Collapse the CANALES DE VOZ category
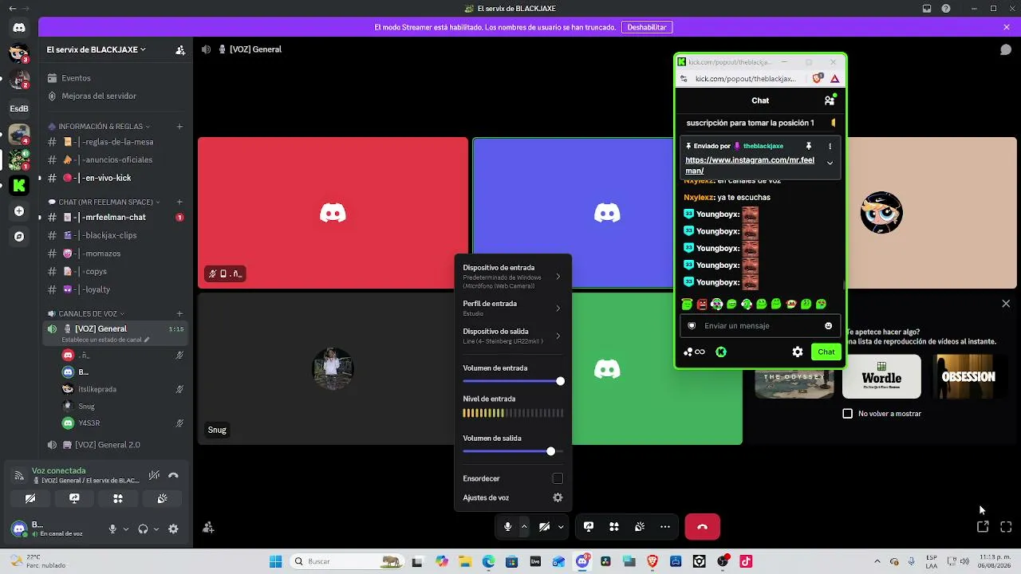This screenshot has width=1021, height=574. (86, 313)
